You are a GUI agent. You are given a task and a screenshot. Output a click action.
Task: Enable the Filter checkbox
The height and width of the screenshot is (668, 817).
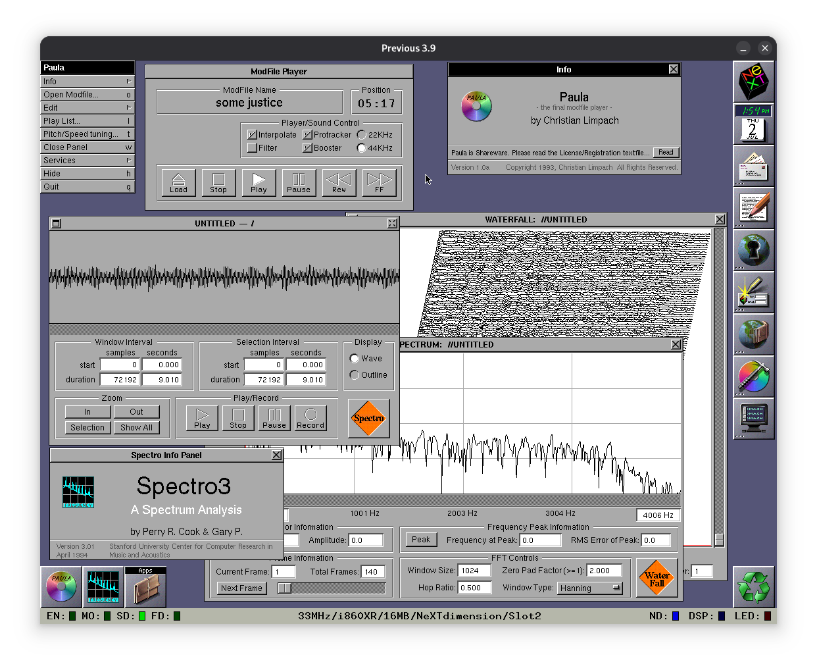pyautogui.click(x=252, y=148)
